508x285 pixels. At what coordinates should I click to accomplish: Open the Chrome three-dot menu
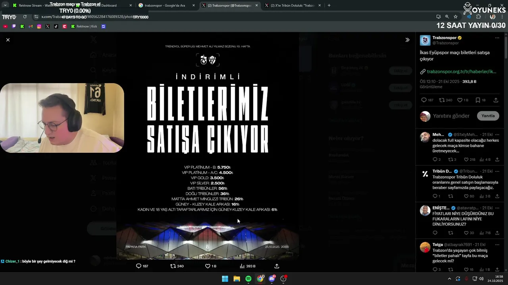coord(502,17)
